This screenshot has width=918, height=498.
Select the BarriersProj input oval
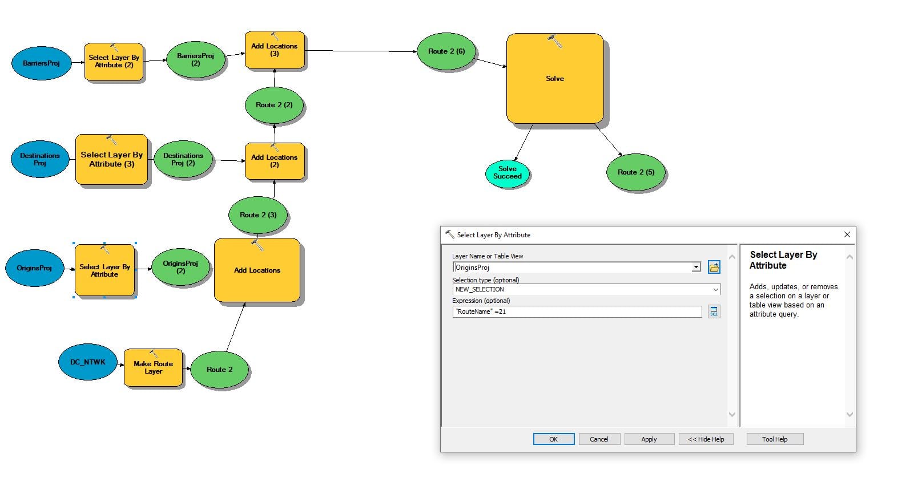tap(41, 63)
